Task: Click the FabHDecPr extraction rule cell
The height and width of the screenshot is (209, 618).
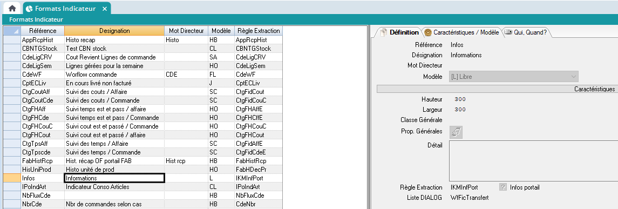Action: pos(258,170)
